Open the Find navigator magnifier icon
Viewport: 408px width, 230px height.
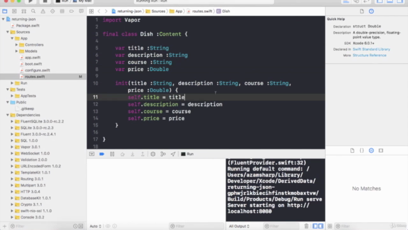click(x=33, y=11)
